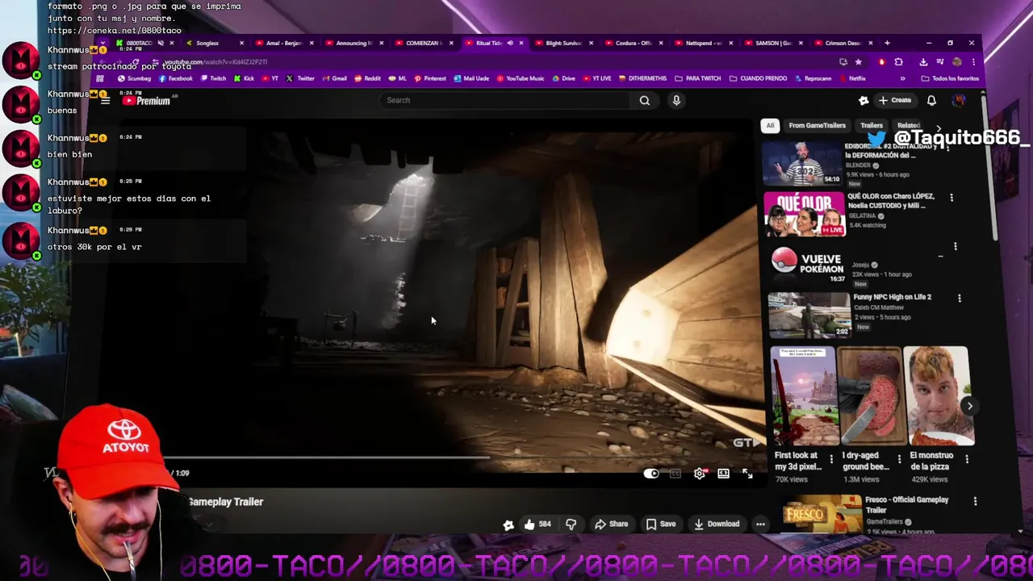Click the Download button
Image resolution: width=1033 pixels, height=581 pixels.
tap(717, 524)
